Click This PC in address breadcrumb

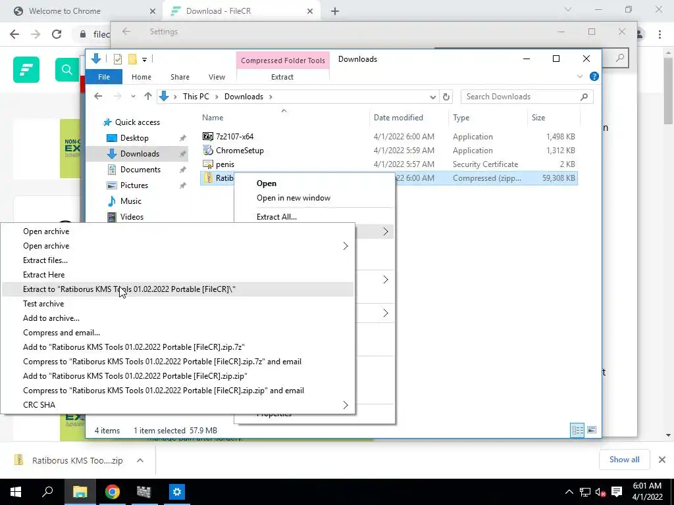196,97
